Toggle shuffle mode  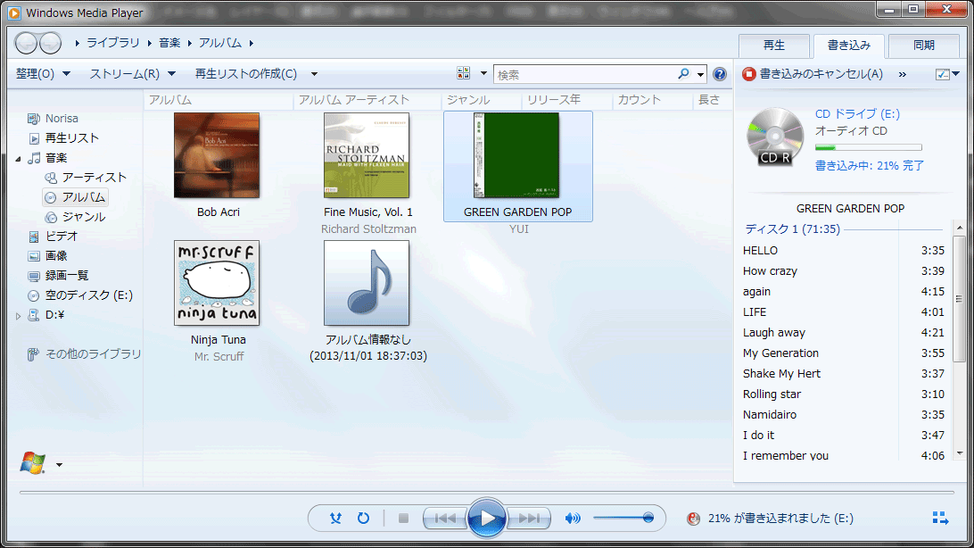pyautogui.click(x=335, y=519)
